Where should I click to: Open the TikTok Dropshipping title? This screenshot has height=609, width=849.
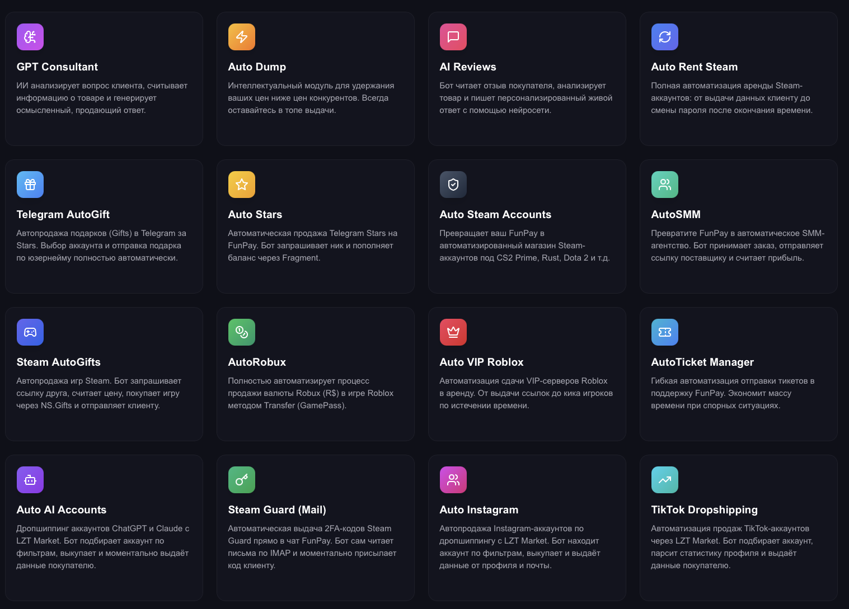click(x=705, y=510)
